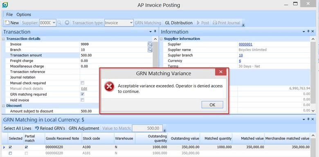The image size is (319, 157).
Task: Open the Information pane dropdown arrow
Action: coord(304,32)
